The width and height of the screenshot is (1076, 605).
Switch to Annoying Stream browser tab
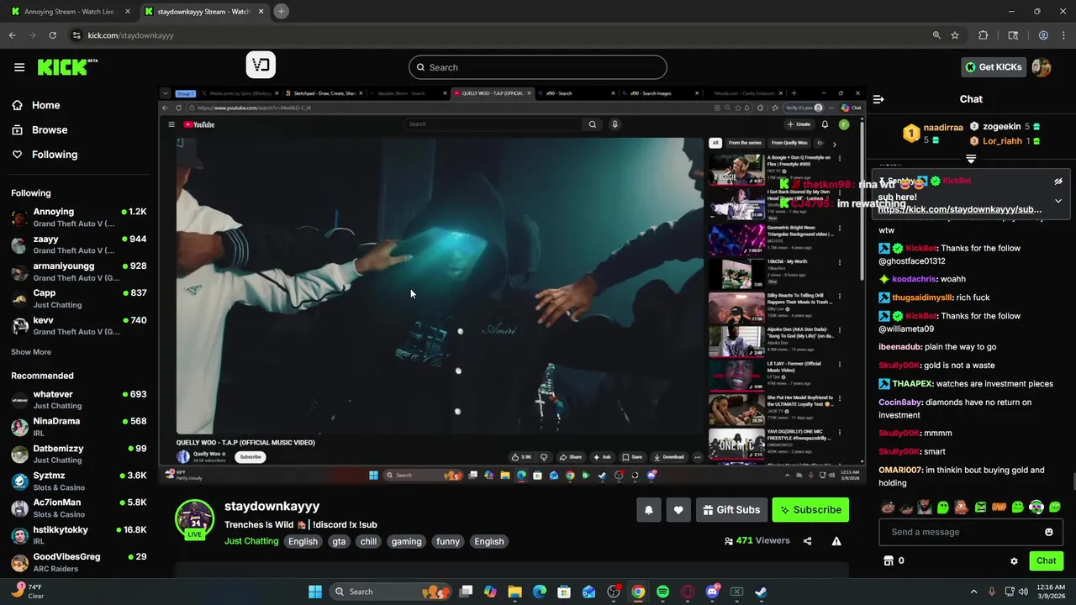point(71,12)
